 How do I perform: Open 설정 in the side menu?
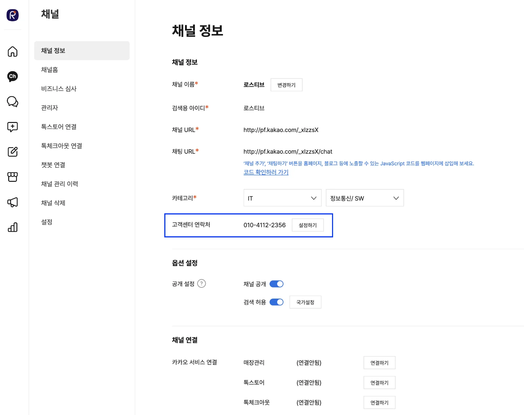click(82, 222)
